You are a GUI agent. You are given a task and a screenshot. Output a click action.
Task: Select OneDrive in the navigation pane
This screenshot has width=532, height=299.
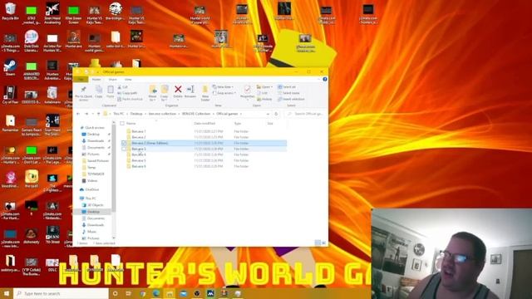coord(89,189)
